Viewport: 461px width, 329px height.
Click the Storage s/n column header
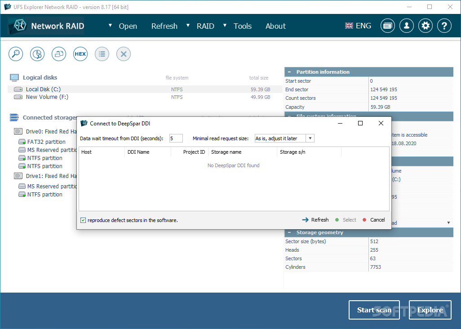coord(309,152)
